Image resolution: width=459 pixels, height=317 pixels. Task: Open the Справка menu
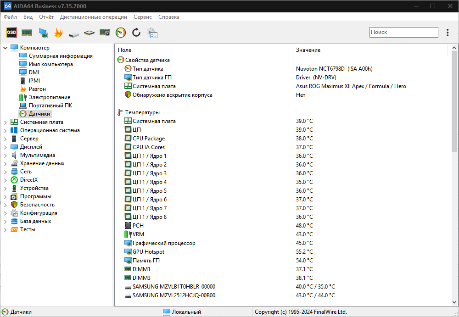pos(168,17)
